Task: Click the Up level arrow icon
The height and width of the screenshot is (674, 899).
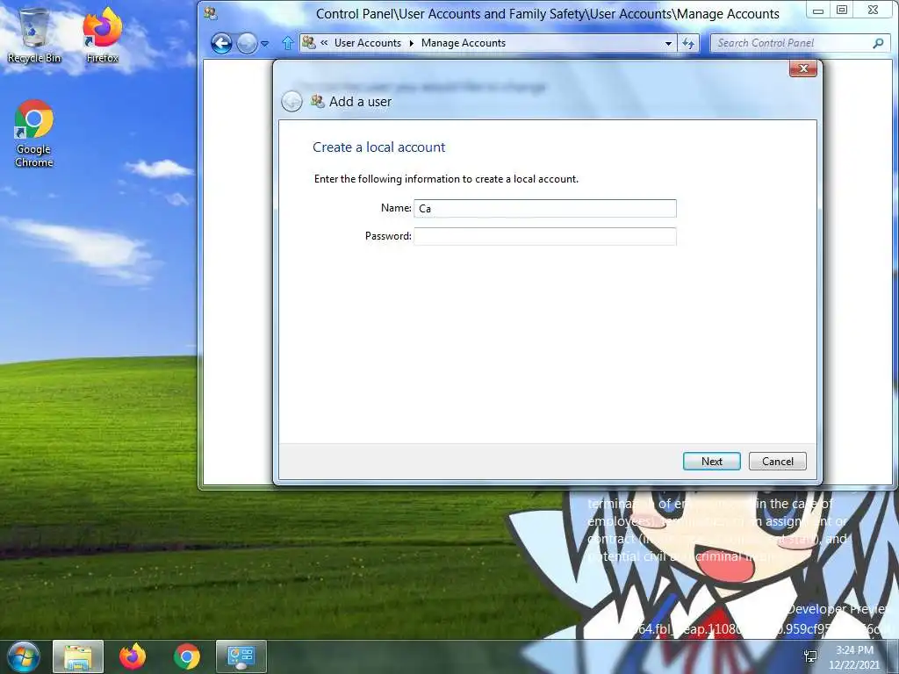Action: [x=288, y=43]
